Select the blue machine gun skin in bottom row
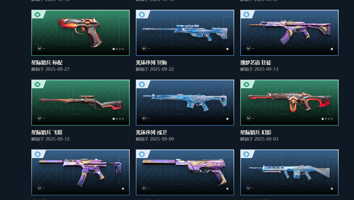The width and height of the screenshot is (354, 200). click(289, 172)
